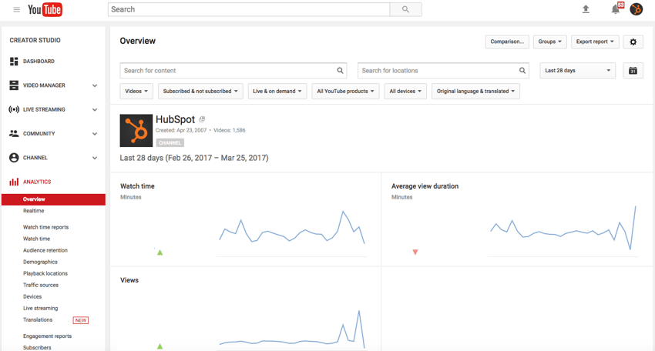655x351 pixels.
Task: Open HubSpot channel external link icon
Action: pos(202,119)
